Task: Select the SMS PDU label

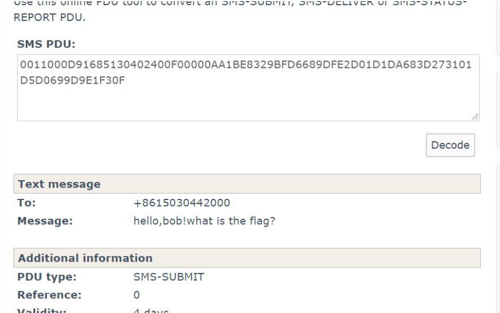Action: point(46,44)
